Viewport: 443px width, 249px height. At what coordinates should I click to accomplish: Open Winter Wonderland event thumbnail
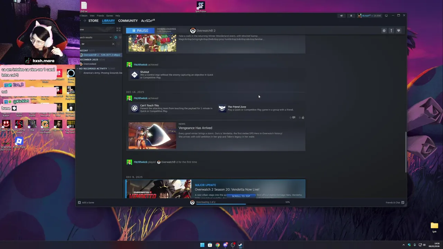(x=152, y=43)
